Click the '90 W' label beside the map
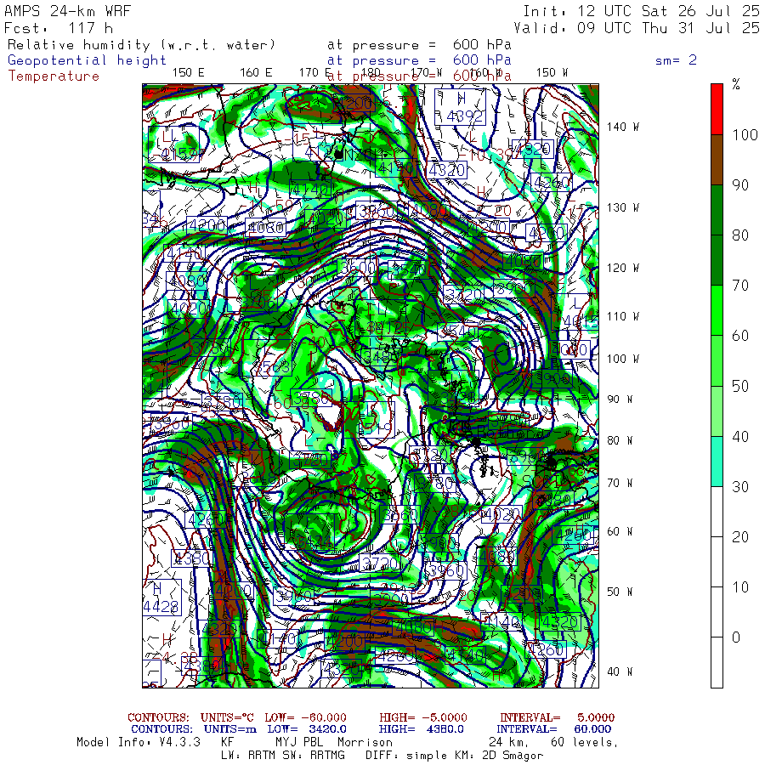Image resolution: width=765 pixels, height=765 pixels. (x=620, y=399)
